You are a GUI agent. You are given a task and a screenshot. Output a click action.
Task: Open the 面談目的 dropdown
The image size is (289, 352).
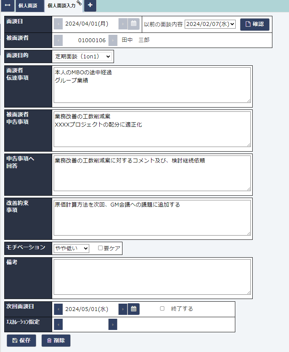[83, 56]
